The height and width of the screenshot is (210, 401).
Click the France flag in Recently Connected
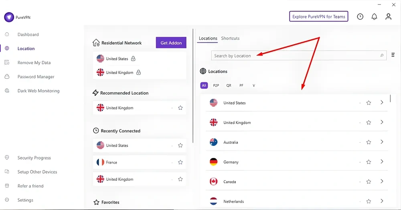coord(100,162)
